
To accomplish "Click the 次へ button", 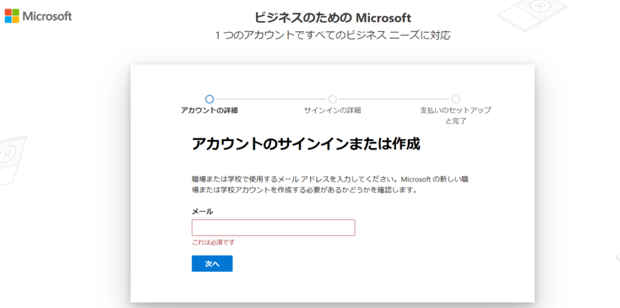I will tap(212, 264).
